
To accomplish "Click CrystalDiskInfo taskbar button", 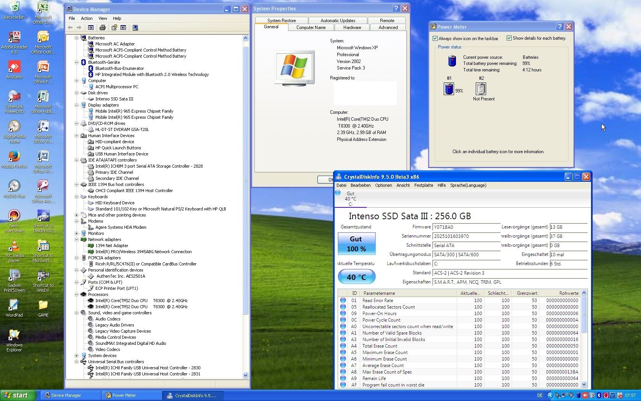I will click(x=193, y=395).
